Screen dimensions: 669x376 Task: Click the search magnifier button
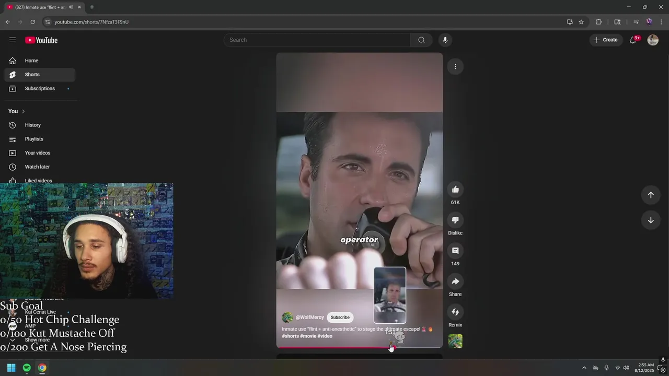pyautogui.click(x=421, y=40)
